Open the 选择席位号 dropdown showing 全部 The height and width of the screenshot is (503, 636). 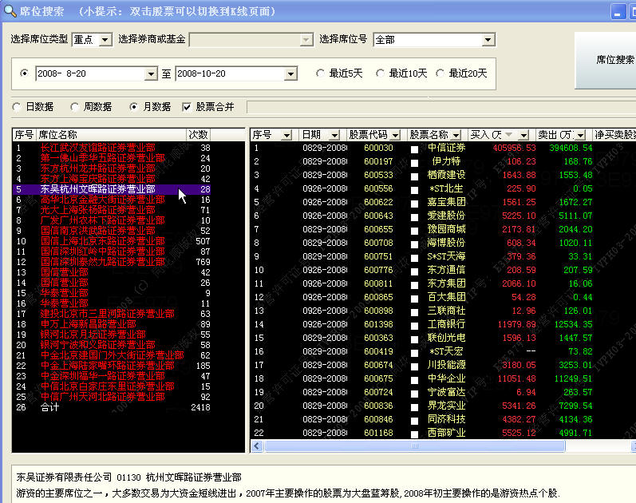pos(488,39)
